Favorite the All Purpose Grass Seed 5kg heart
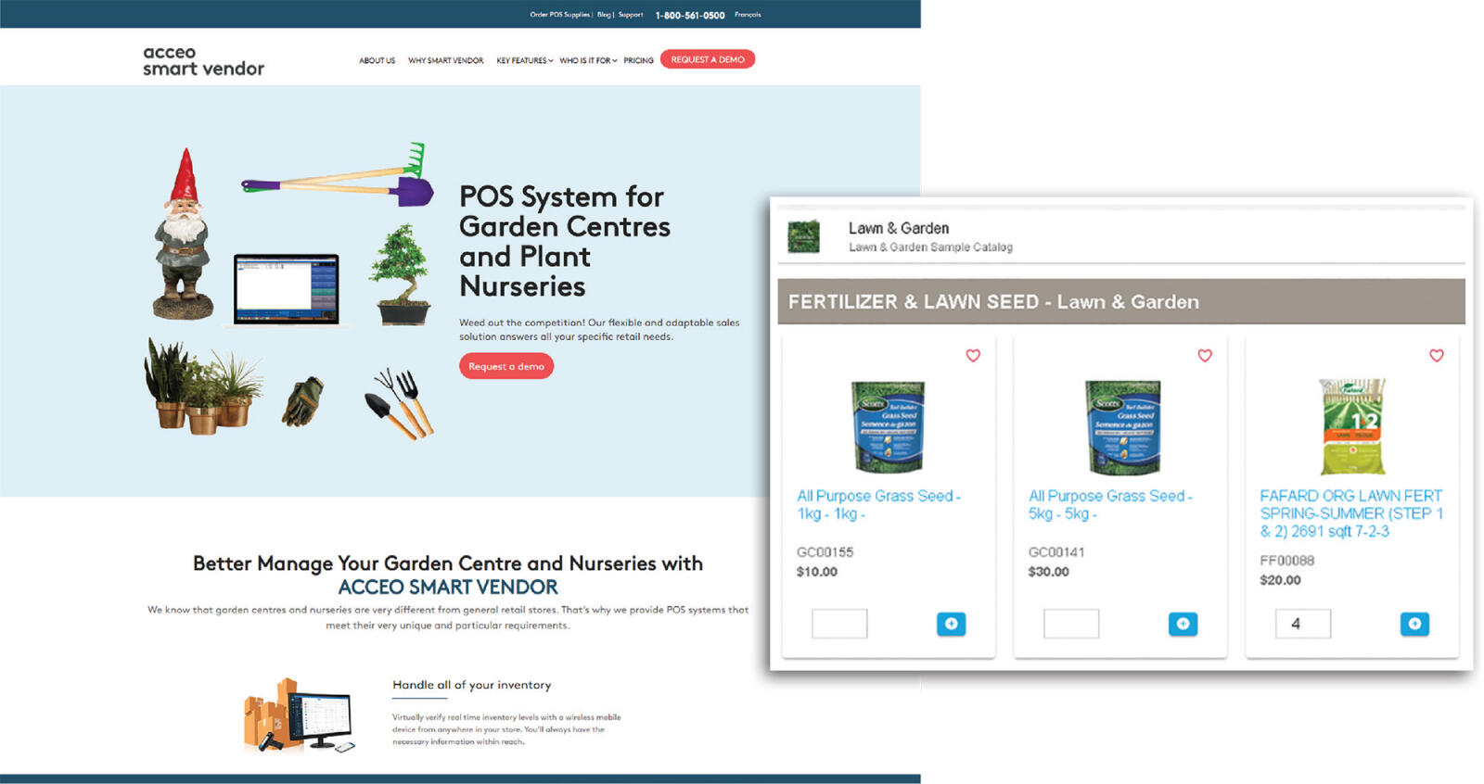 point(1205,356)
